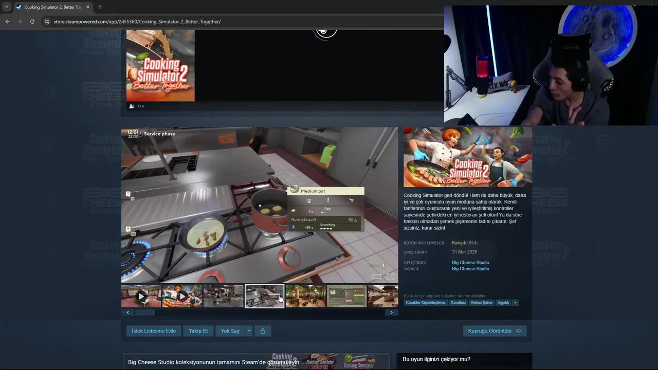Play the first trailer video thumbnail
Image resolution: width=658 pixels, height=370 pixels.
point(141,297)
